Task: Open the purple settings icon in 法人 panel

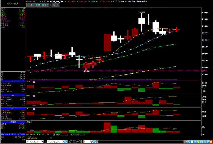Action: coord(34,109)
